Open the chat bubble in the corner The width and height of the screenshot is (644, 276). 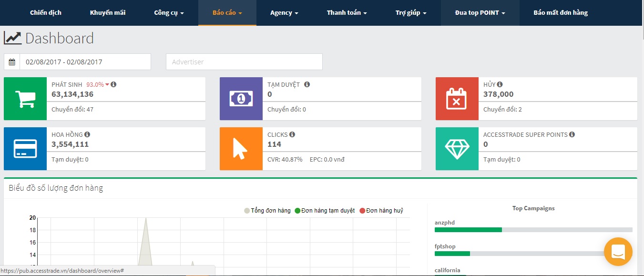618,251
